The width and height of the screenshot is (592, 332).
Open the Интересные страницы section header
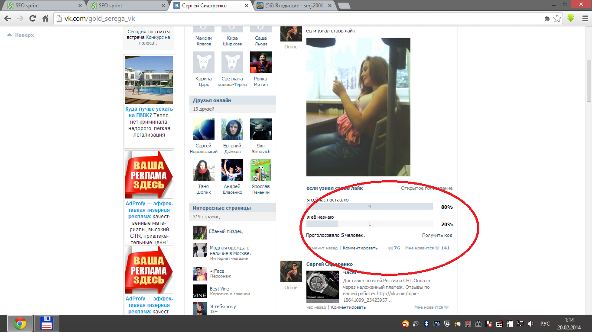[x=232, y=208]
